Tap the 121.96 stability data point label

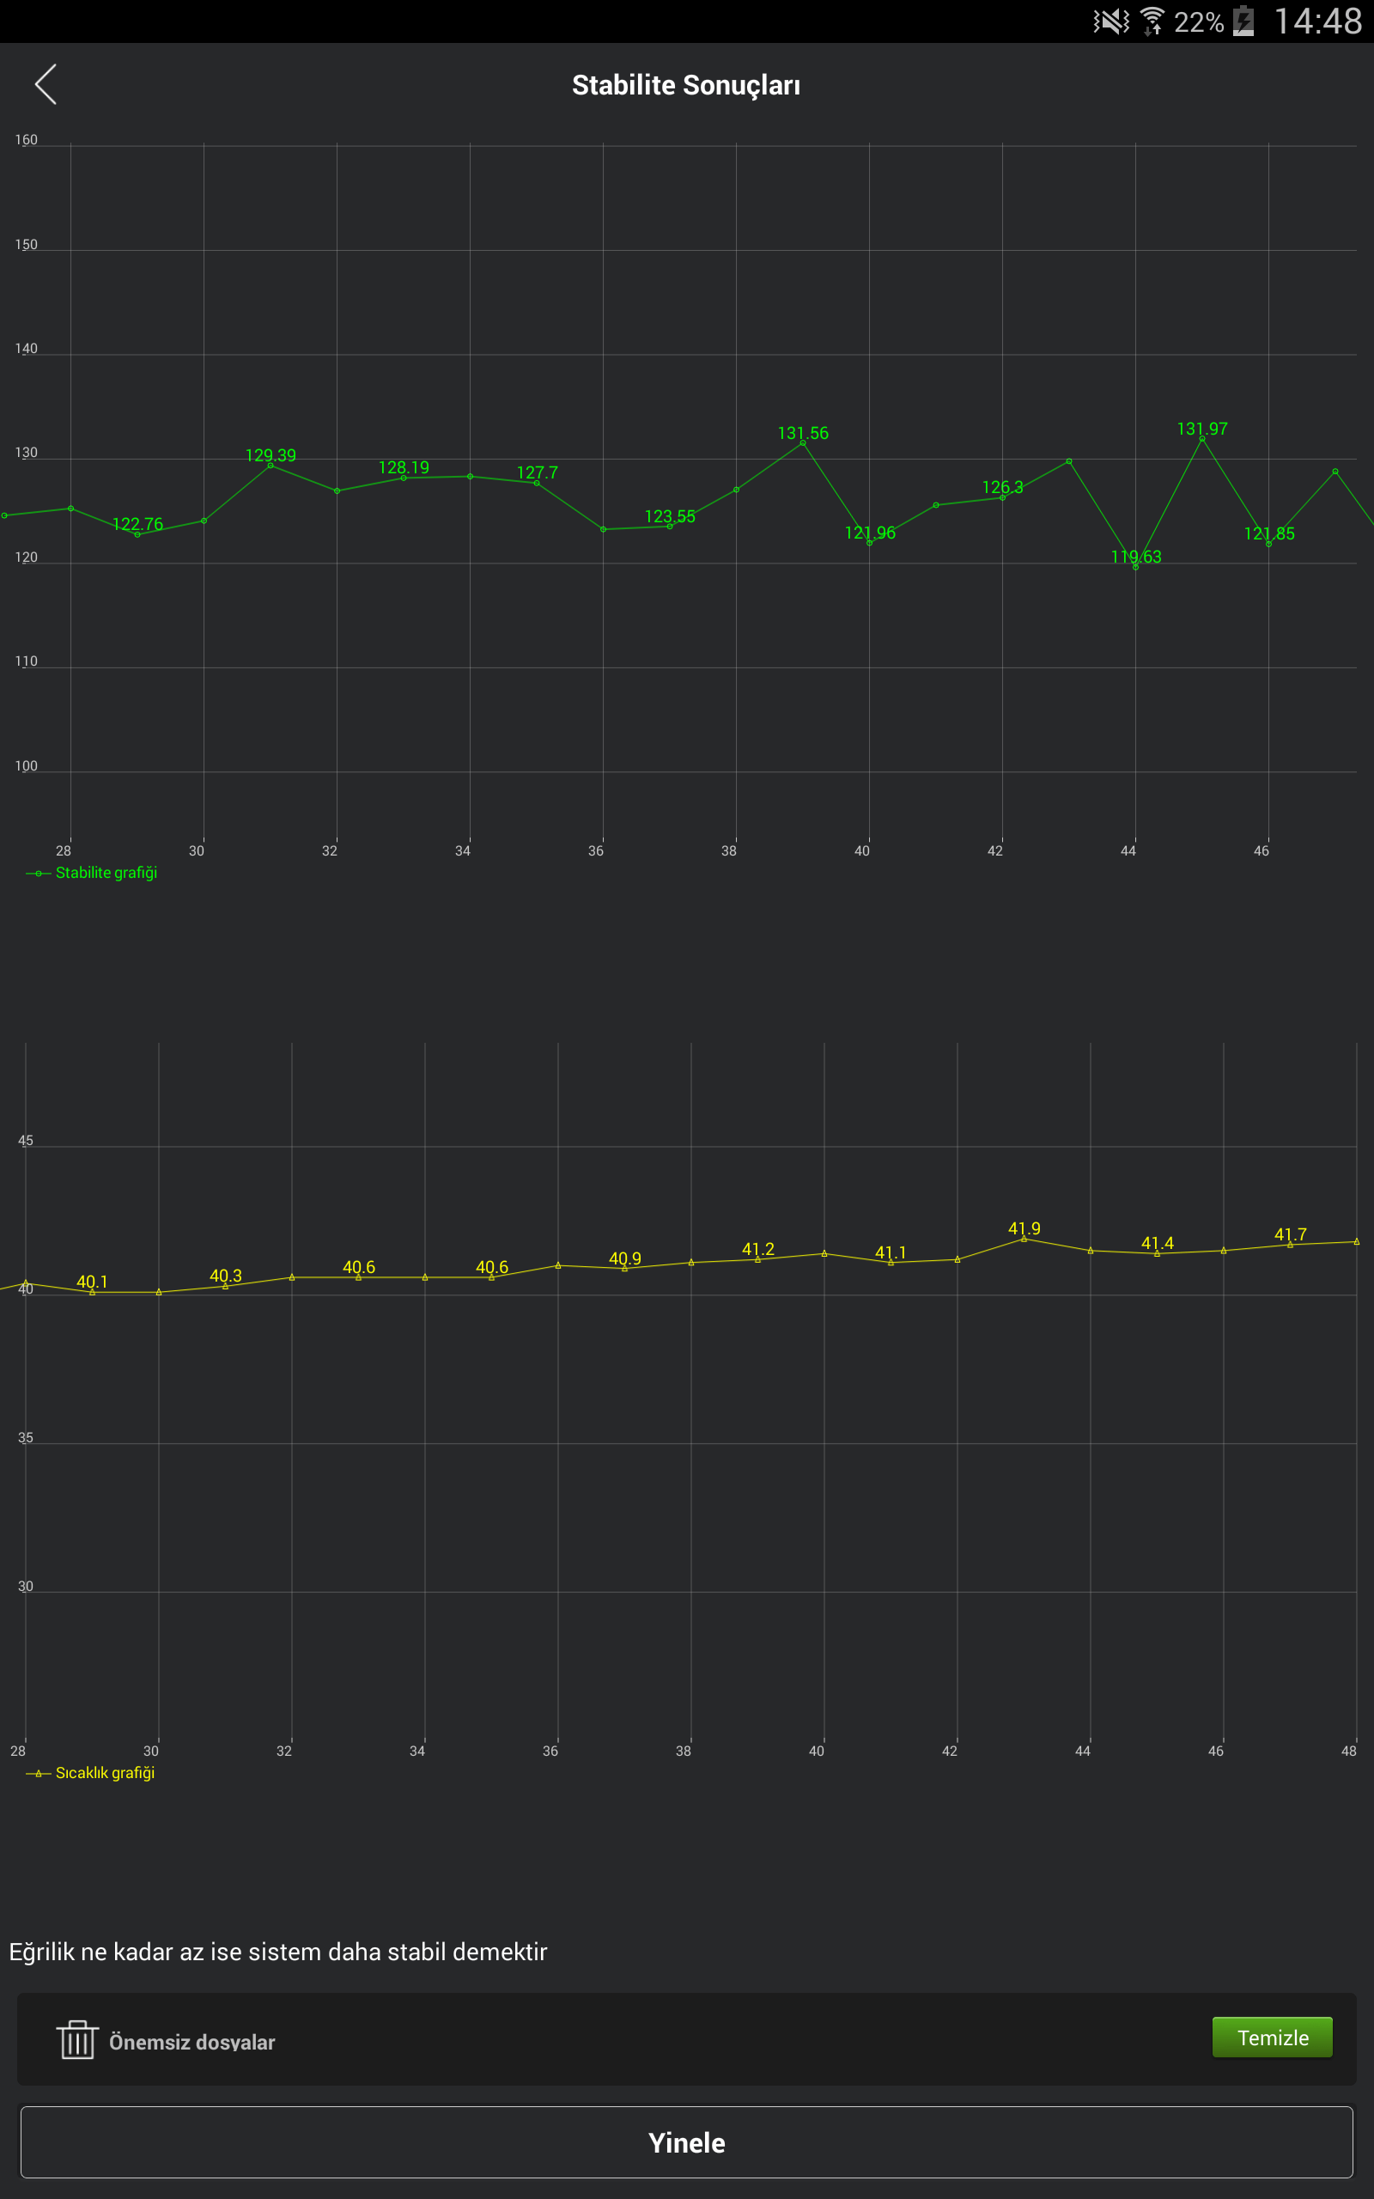click(871, 533)
